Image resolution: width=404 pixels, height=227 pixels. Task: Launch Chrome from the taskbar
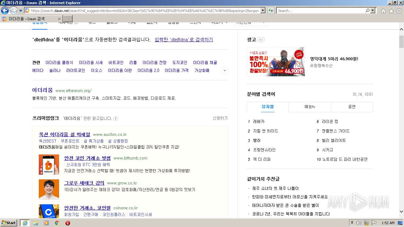pyautogui.click(x=57, y=223)
